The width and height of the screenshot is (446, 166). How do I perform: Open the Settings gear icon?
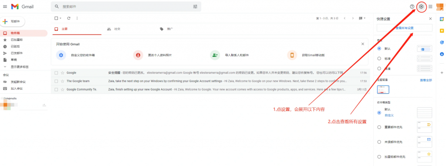click(x=421, y=7)
